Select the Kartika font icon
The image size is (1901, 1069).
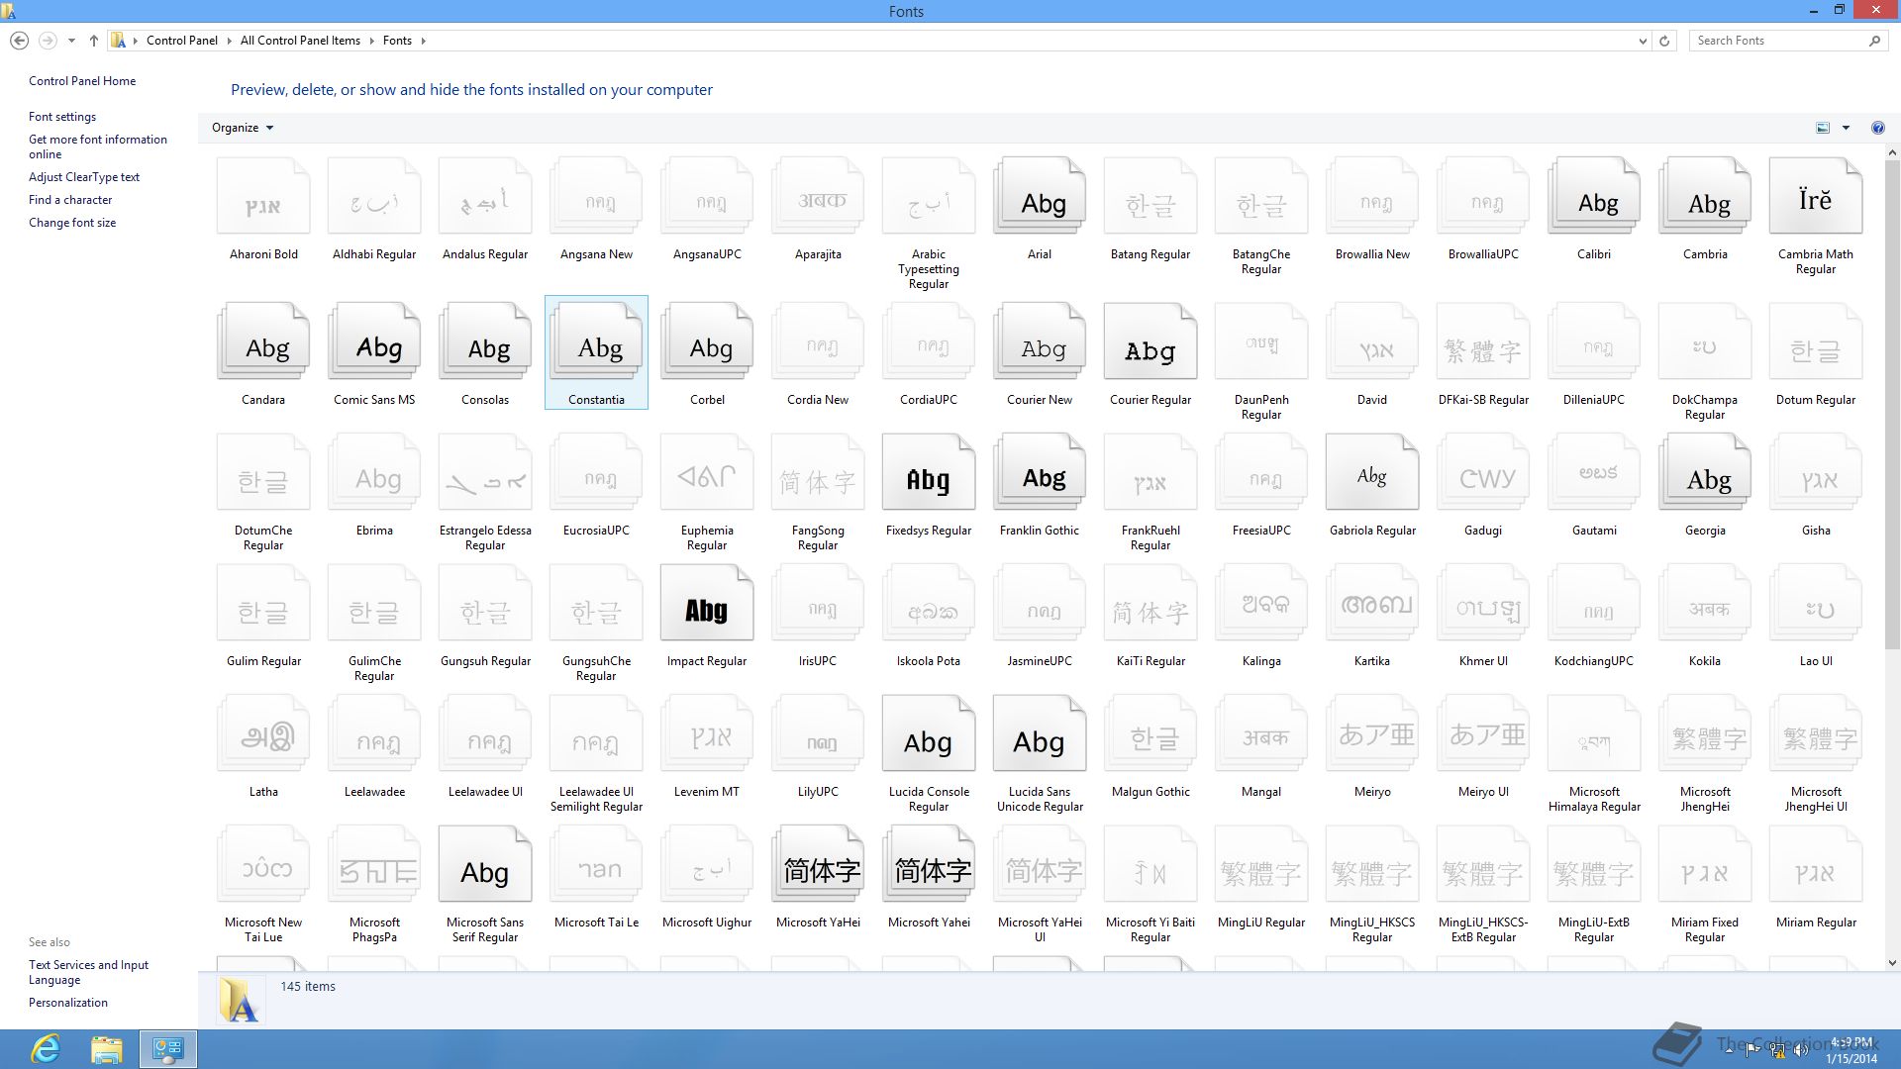1372,603
